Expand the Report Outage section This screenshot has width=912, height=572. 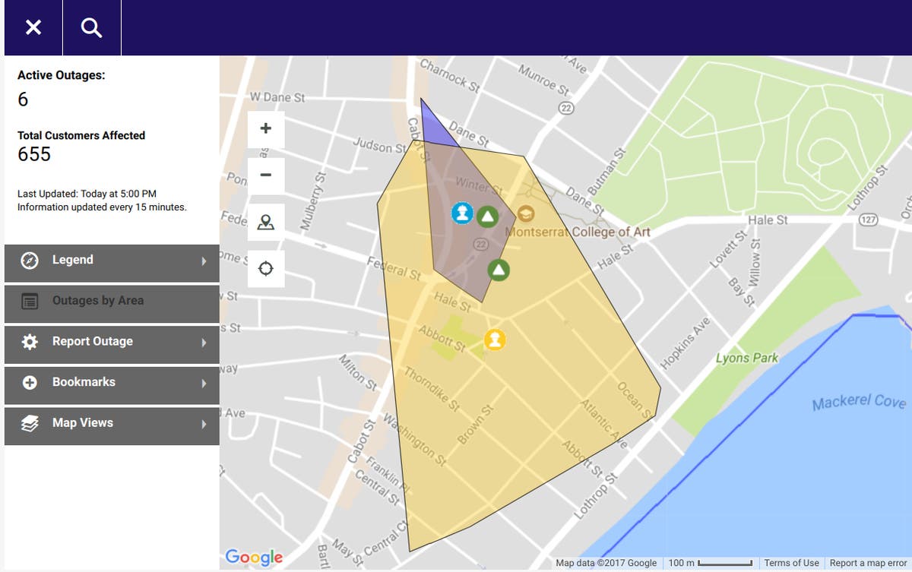pos(112,342)
